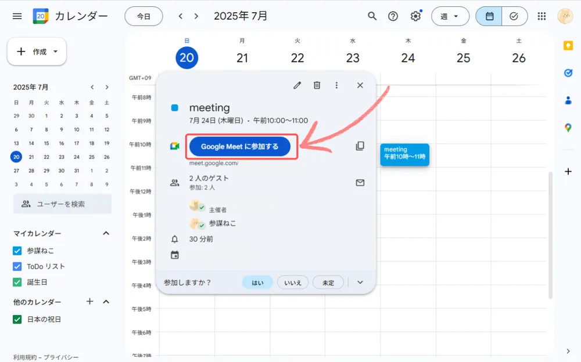Viewport: 581px width, 362px height.
Task: Click the 今日 button
Action: click(144, 16)
